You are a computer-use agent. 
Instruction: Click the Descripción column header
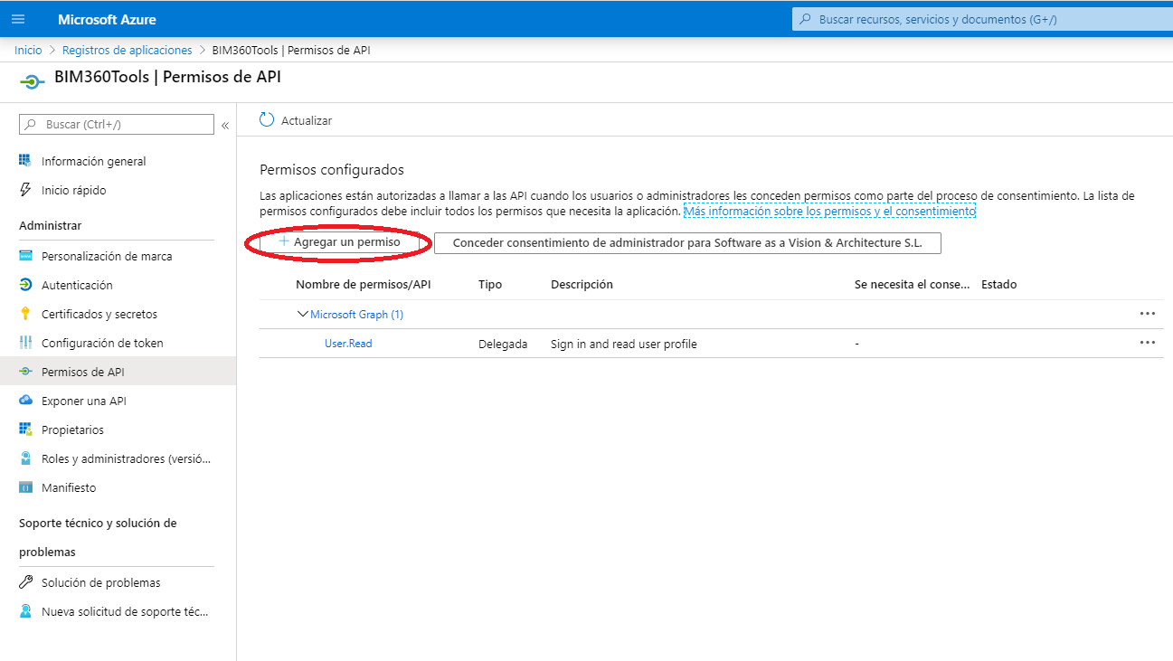582,284
